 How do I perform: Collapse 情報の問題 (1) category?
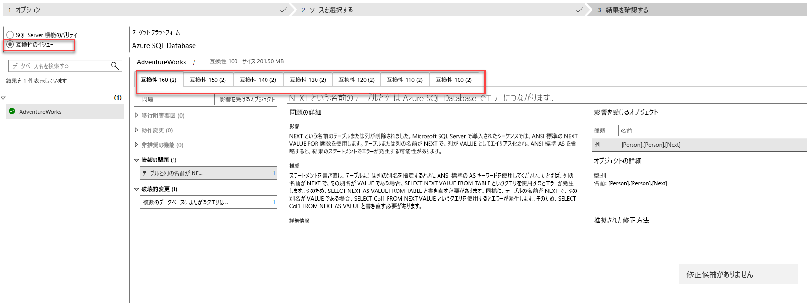pos(137,160)
